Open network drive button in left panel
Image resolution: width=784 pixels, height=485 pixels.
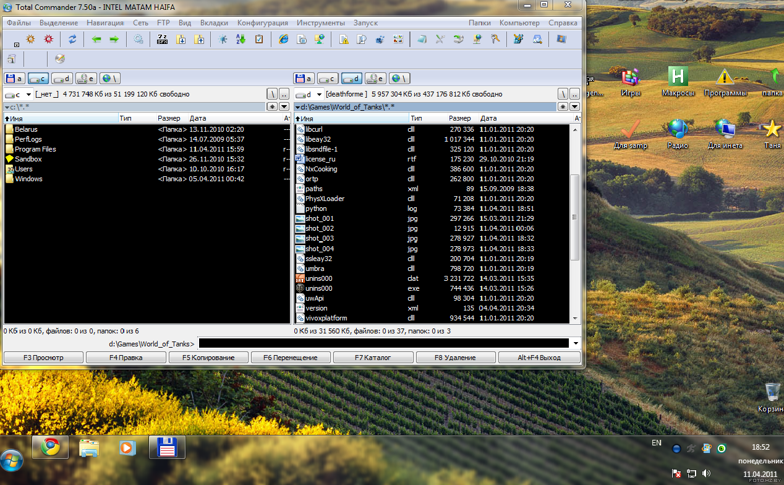point(109,79)
